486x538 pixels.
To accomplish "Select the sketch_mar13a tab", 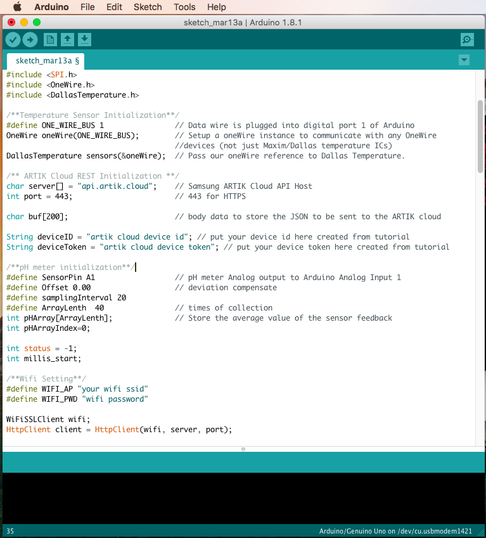I will [x=46, y=61].
